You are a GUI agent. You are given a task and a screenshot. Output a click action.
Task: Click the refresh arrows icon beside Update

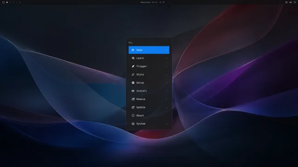click(133, 107)
